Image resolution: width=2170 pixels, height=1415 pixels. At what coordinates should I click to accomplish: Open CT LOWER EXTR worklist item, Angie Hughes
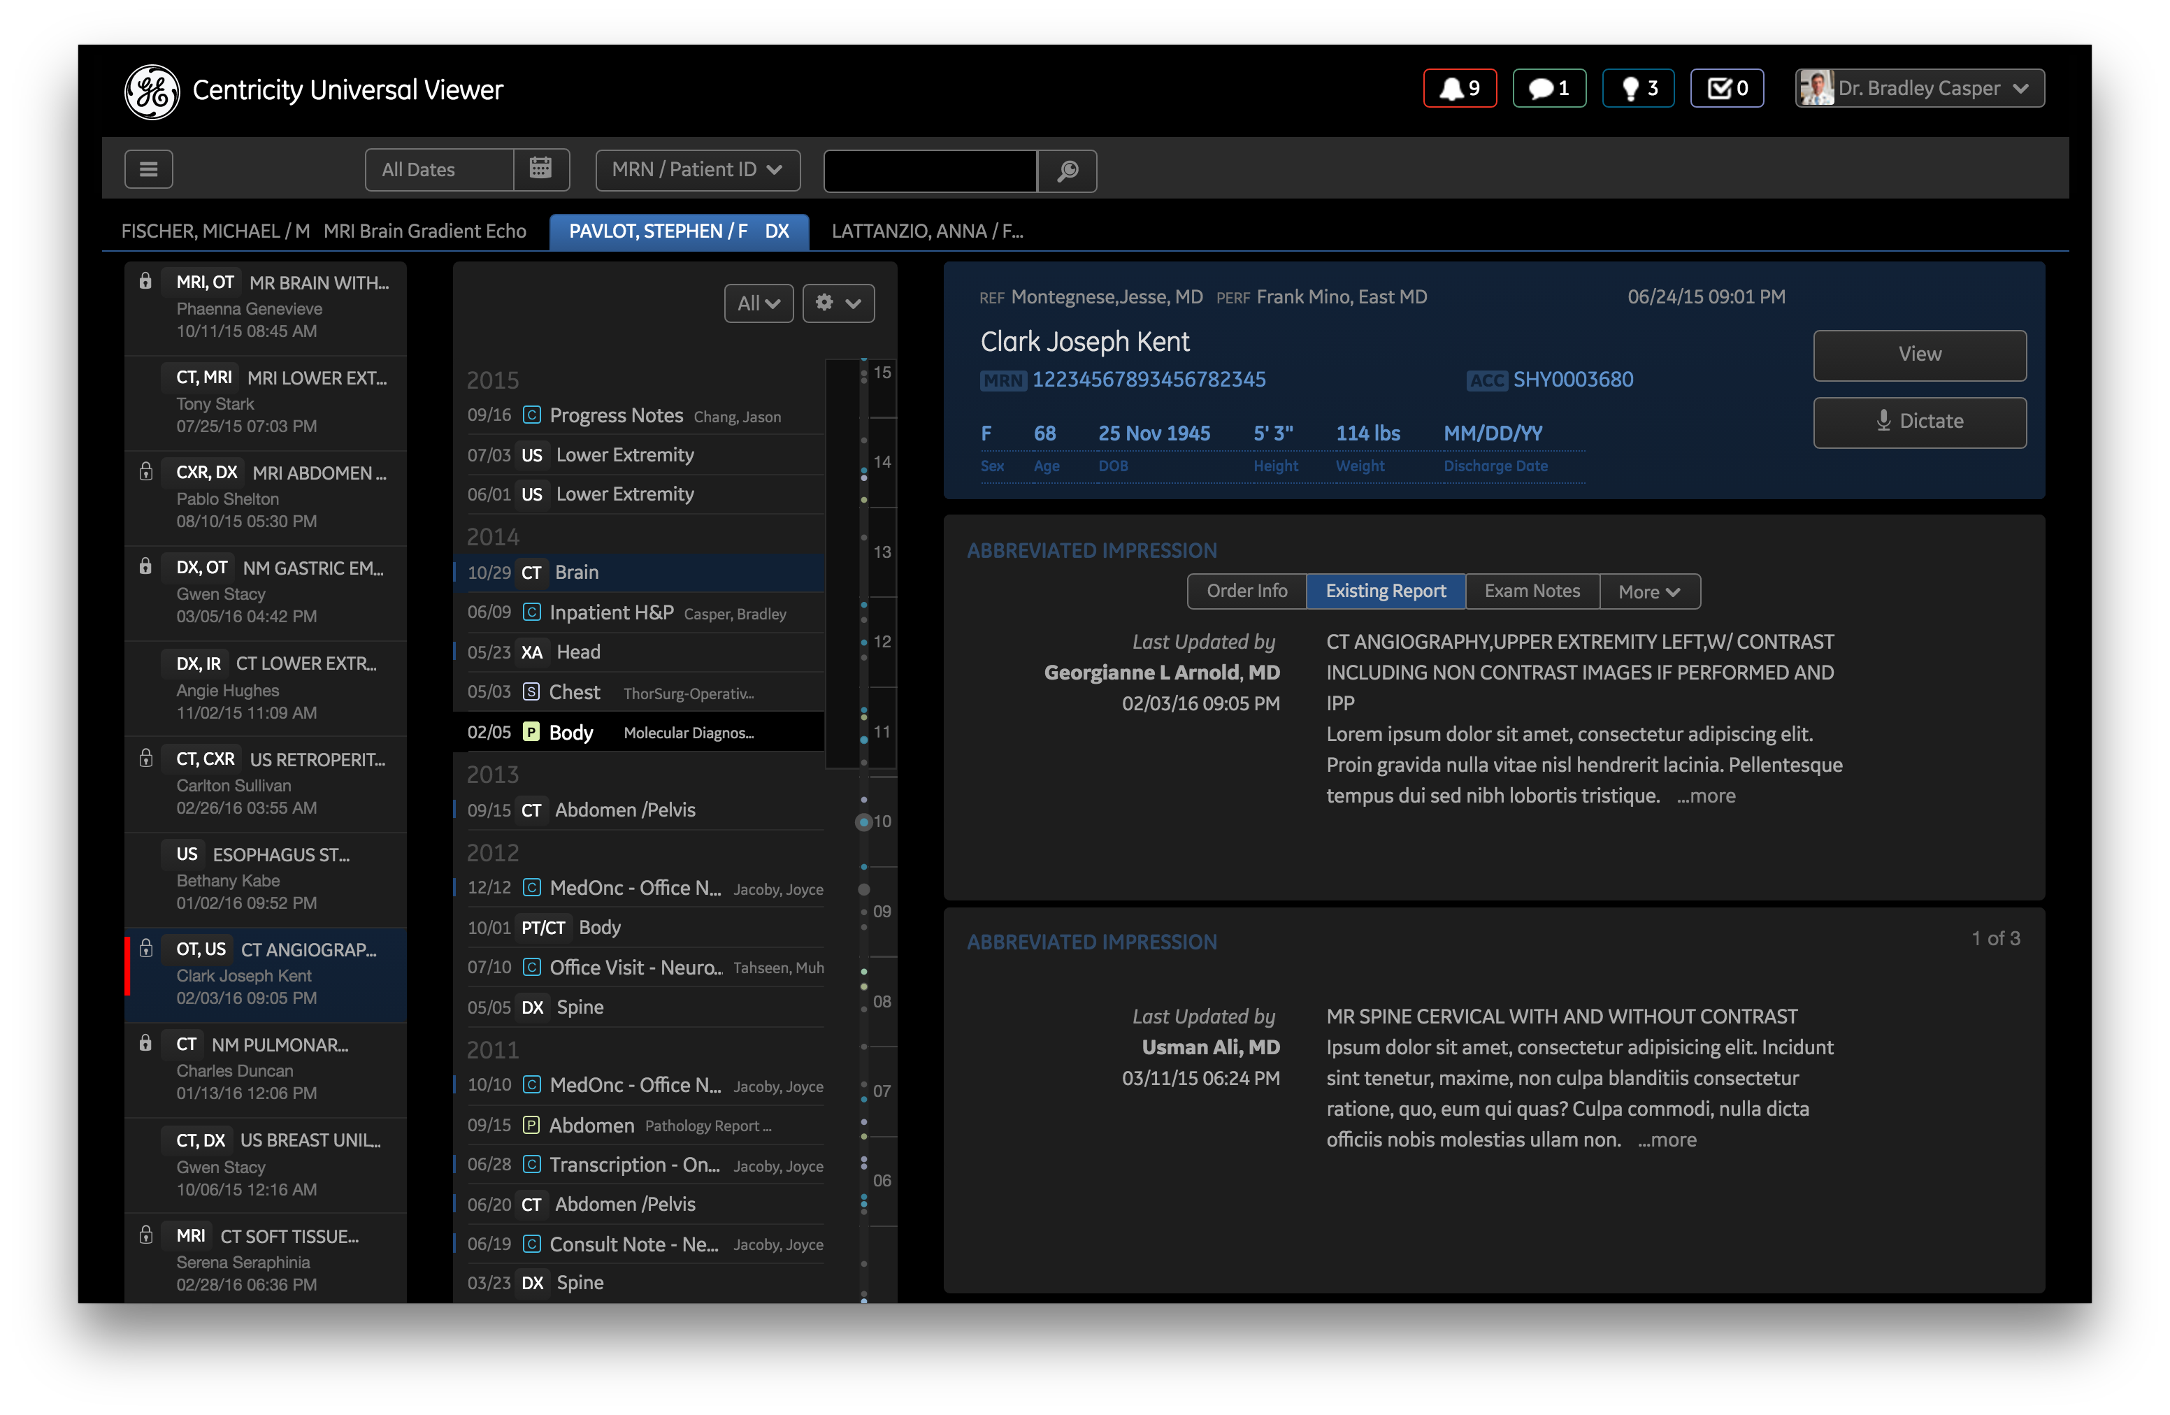tap(266, 689)
